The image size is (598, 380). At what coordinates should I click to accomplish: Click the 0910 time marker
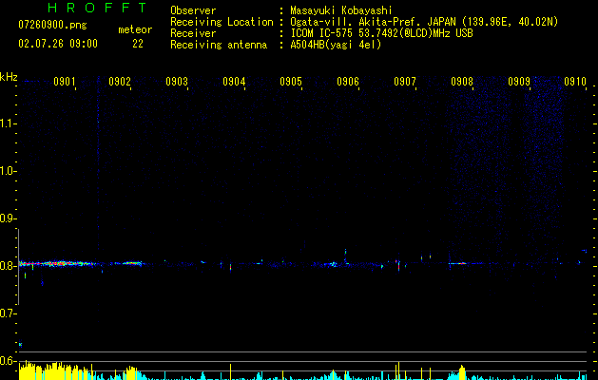point(575,82)
